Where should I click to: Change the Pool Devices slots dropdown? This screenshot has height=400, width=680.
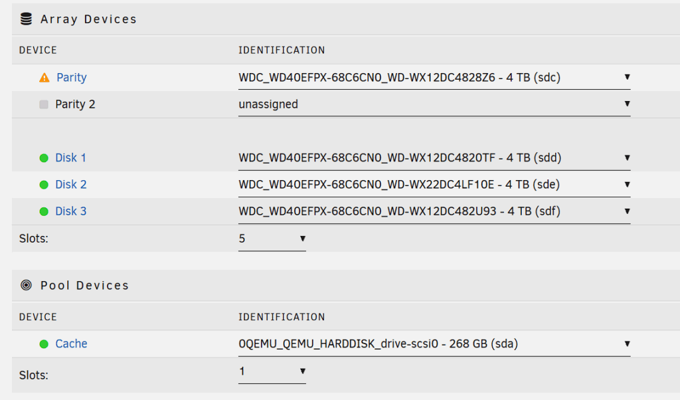tap(272, 371)
